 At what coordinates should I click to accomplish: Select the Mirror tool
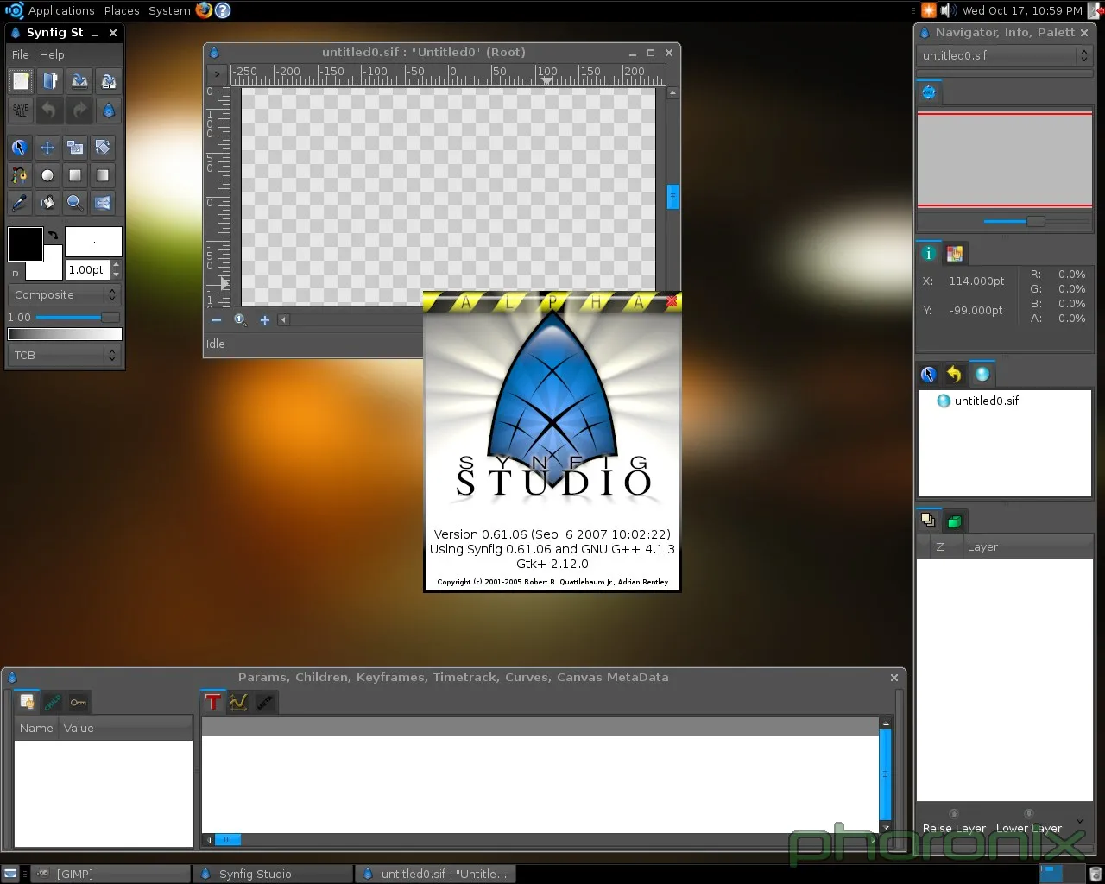coord(103,203)
